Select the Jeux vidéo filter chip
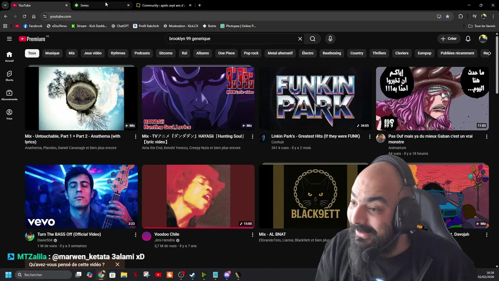Screen dimensions: 499x281 pyautogui.click(x=93, y=53)
